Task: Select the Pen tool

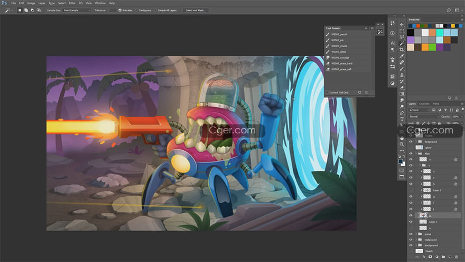Action: pos(402,113)
